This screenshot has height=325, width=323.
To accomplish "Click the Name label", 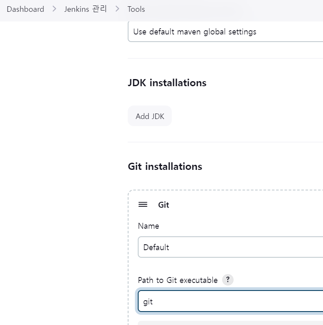I will [148, 226].
